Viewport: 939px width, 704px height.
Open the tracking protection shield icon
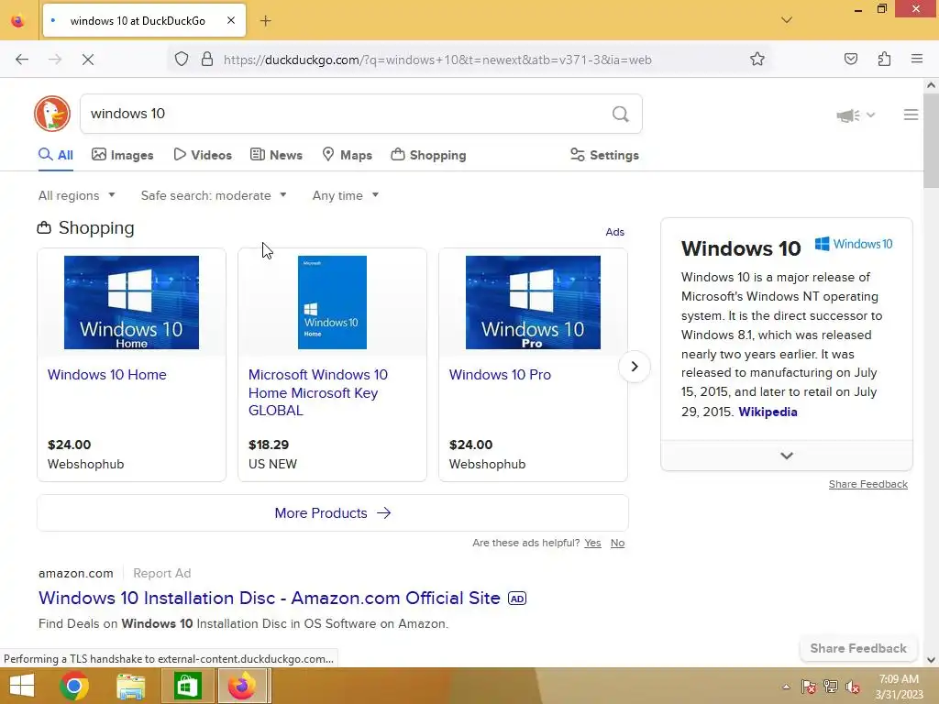(x=182, y=60)
